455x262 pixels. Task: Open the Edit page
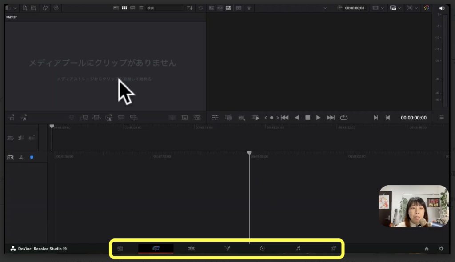(x=191, y=249)
